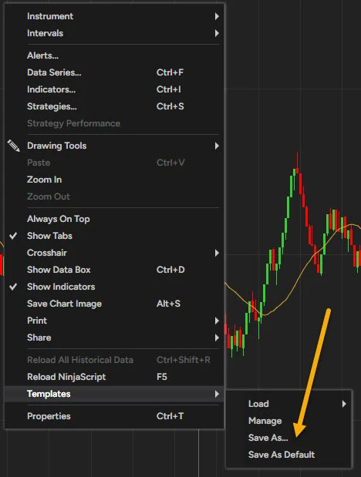Screen dimensions: 361x477
Task: Select Strategies... menu entry
Action: [115, 106]
